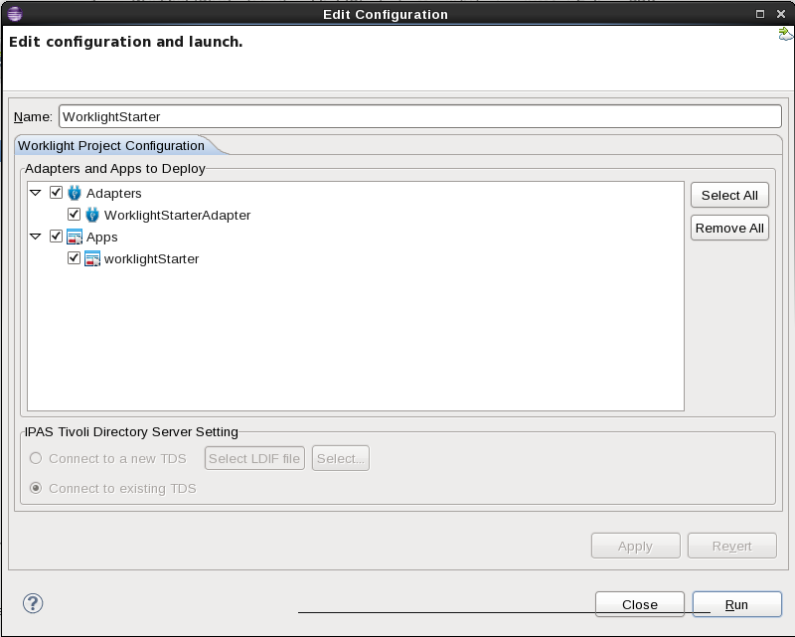The height and width of the screenshot is (637, 795).
Task: Click the Apps folder icon
Action: (x=75, y=237)
